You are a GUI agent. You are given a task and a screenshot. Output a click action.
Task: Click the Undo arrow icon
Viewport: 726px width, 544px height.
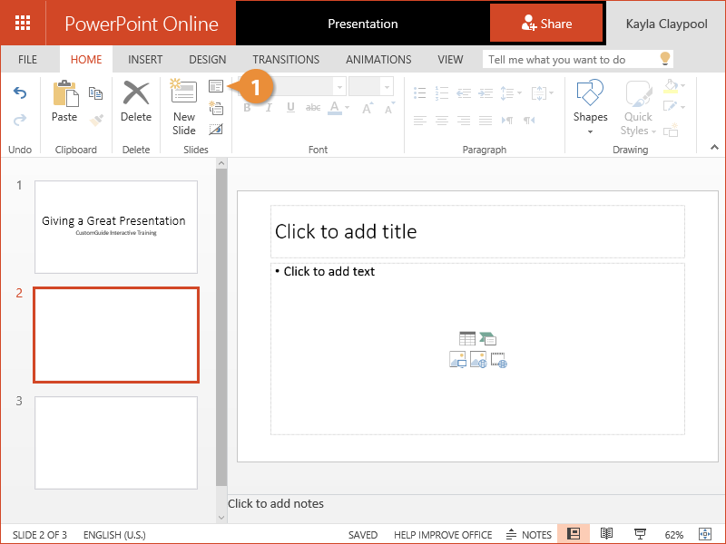[x=20, y=93]
